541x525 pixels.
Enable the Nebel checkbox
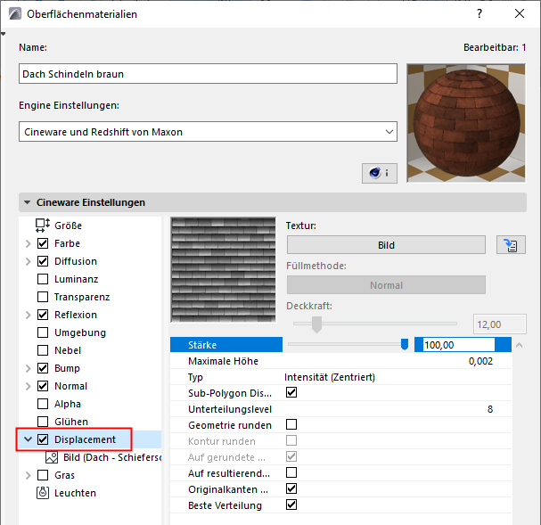(x=43, y=350)
